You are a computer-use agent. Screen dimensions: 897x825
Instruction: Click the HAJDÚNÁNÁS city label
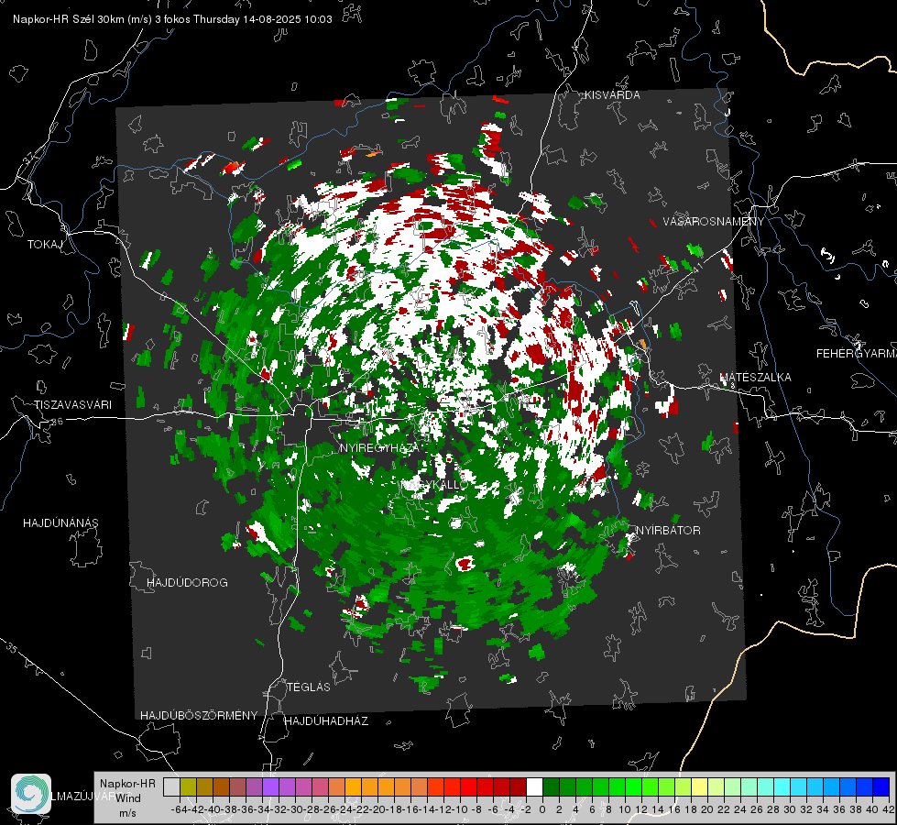60,522
